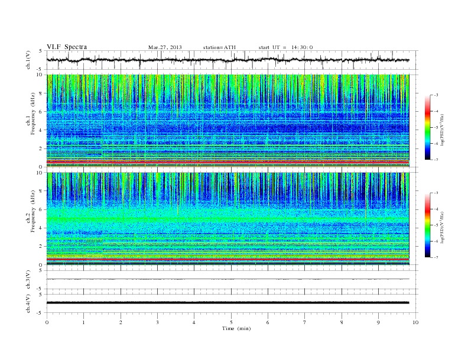Click the "ch.4(V)" axis label
Image resolution: width=468 pixels, height=362 pixels.
28,303
